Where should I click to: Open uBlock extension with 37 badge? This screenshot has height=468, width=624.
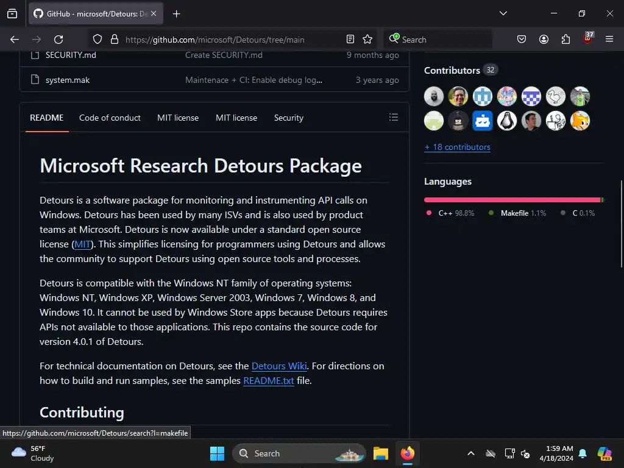point(588,38)
